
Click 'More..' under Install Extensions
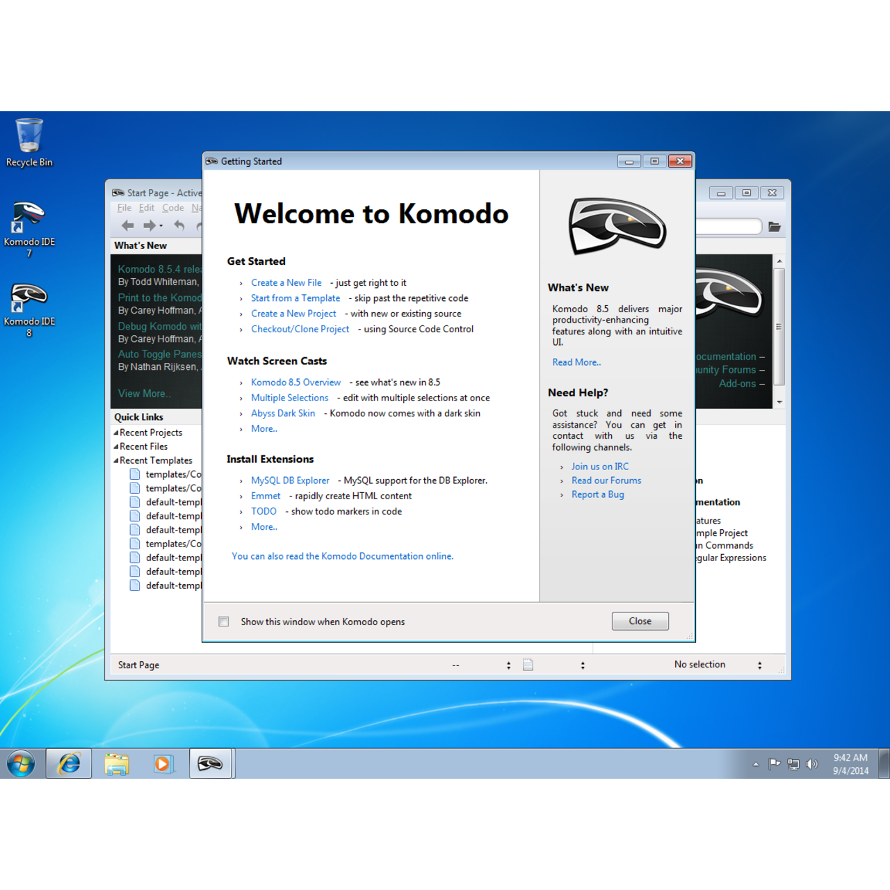click(x=264, y=527)
